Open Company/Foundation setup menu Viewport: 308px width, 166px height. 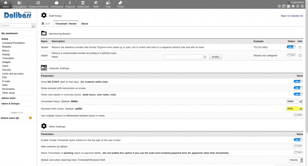(x=13, y=43)
